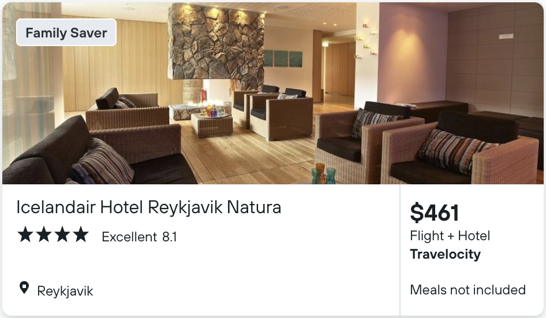Click the Reykjavik location text

click(65, 291)
